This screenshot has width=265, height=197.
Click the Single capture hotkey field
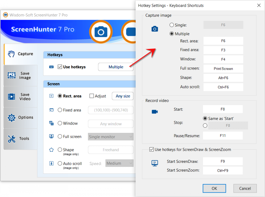pos(223,25)
